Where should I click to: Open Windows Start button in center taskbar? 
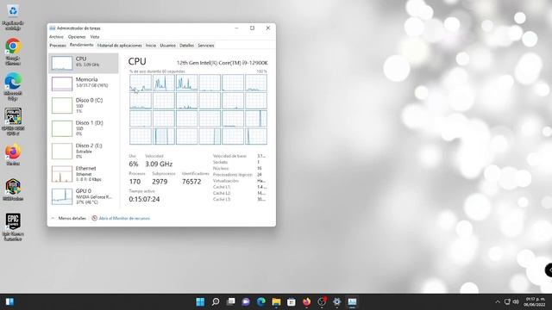[x=200, y=302]
